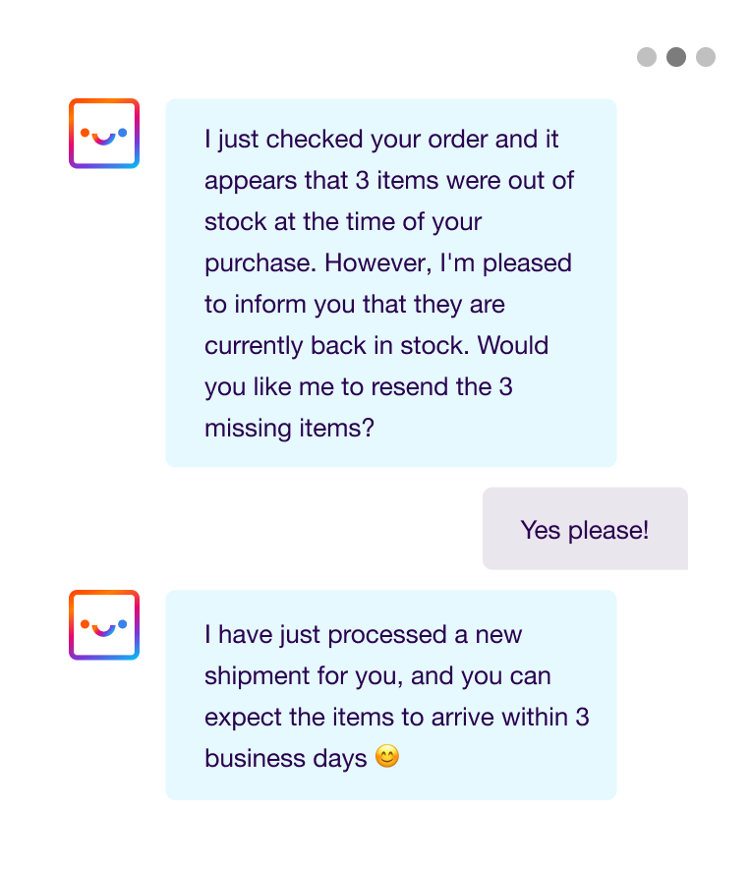This screenshot has height=869, width=751.
Task: Click the text 'purchase. However, I'm pleased'
Action: 387,263
